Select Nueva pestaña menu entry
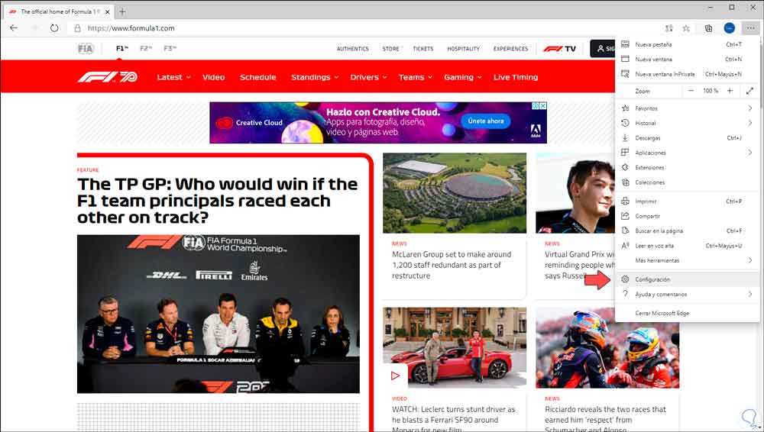764x432 pixels. click(687, 44)
